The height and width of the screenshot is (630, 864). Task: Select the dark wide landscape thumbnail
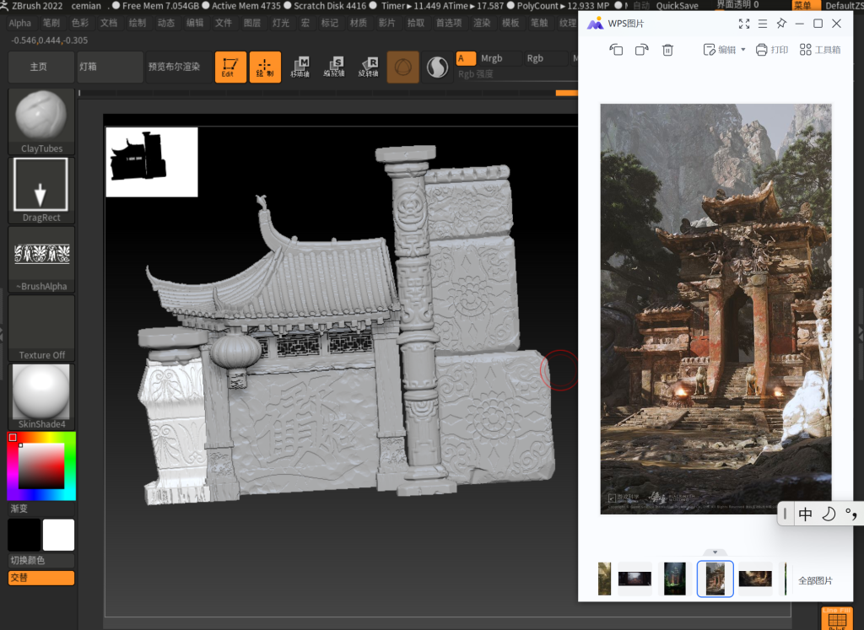click(634, 579)
